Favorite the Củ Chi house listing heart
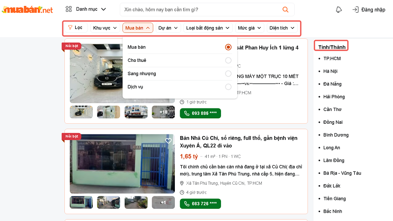This screenshot has width=393, height=221. point(168,140)
